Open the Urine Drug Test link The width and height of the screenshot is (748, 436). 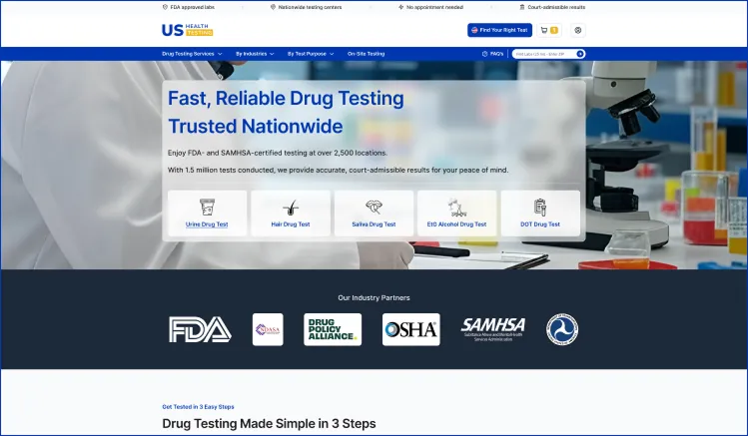click(x=207, y=224)
